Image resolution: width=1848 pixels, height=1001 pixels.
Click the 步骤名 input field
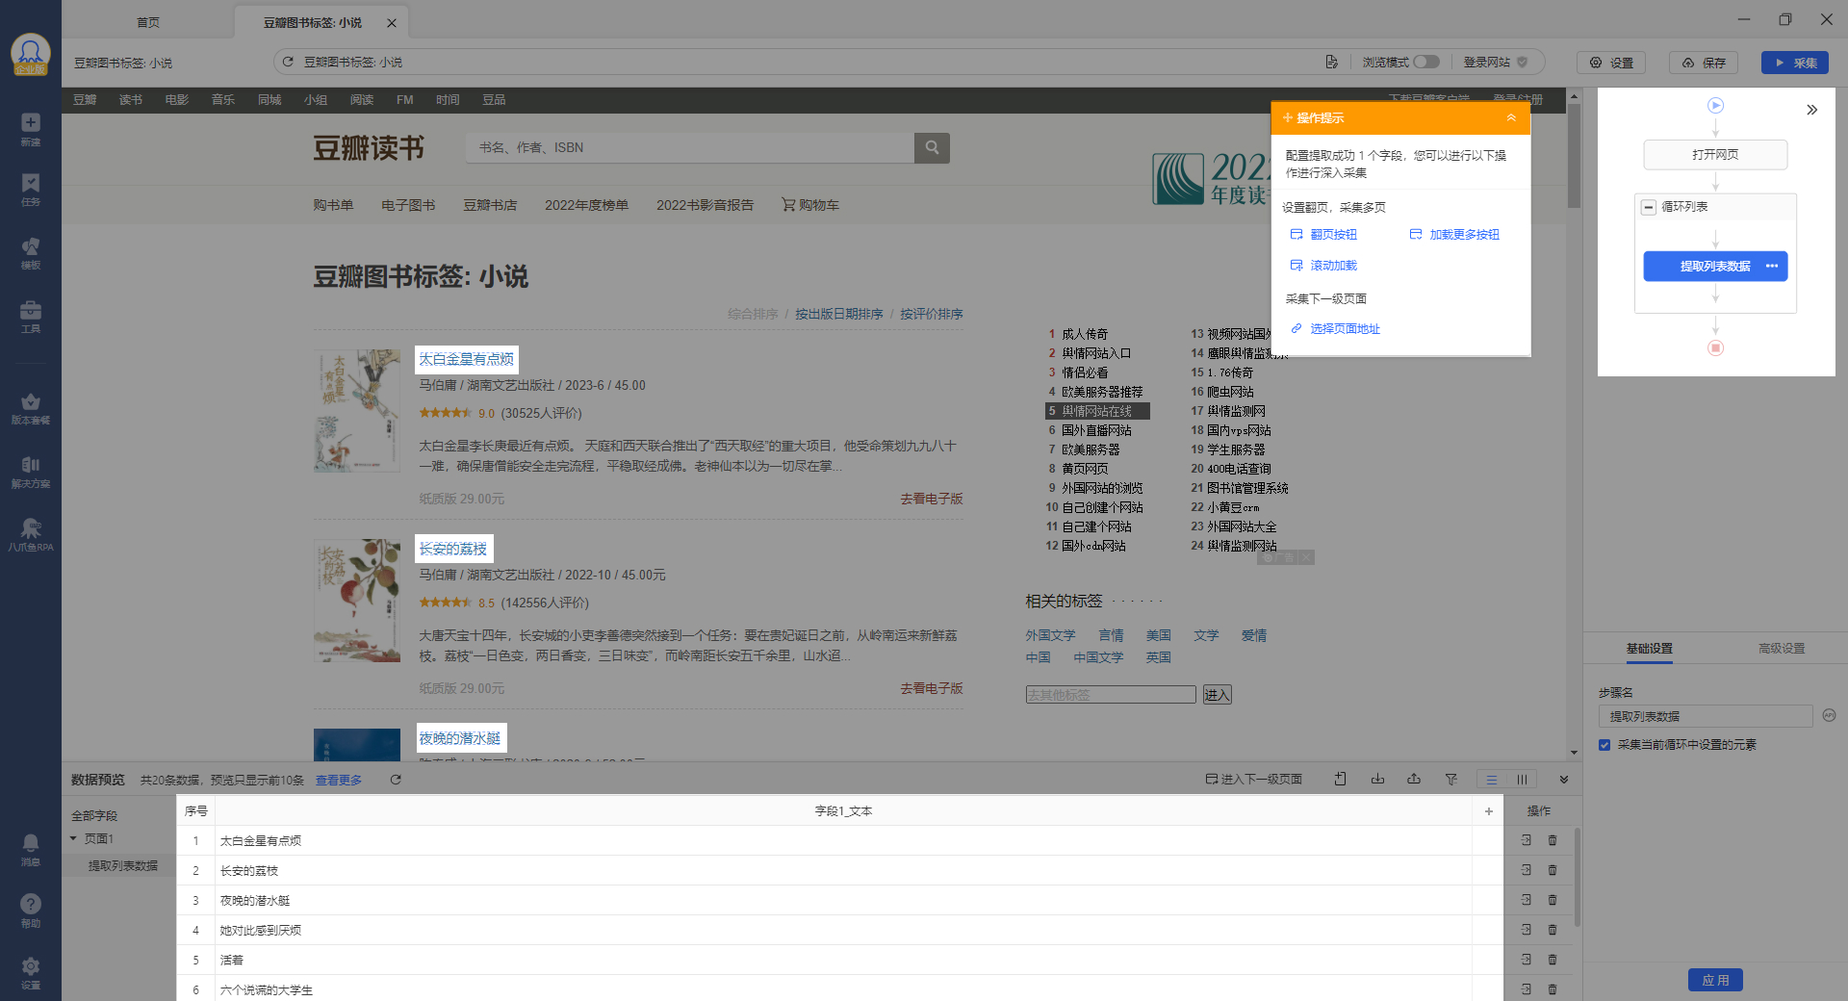(1706, 716)
